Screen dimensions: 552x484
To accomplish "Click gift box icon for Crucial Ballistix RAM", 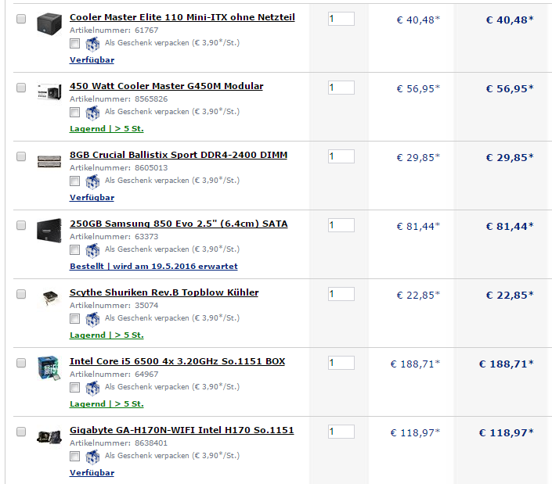I will coord(92,181).
